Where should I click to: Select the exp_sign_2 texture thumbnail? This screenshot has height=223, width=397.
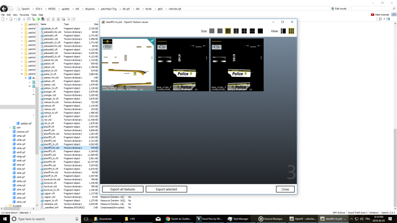[183, 65]
